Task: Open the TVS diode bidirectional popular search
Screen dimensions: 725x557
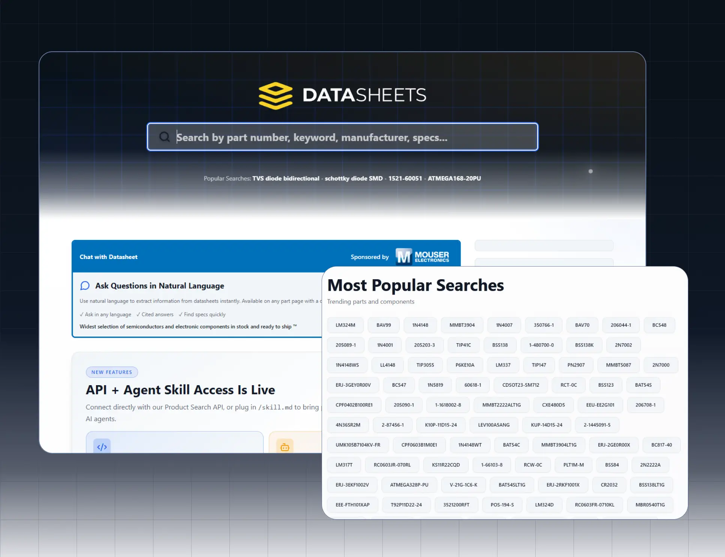Action: coord(286,179)
